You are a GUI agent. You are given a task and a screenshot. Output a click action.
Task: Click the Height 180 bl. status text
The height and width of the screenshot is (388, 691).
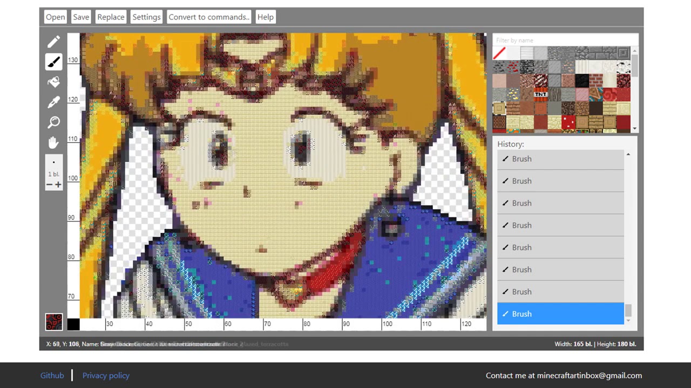(x=616, y=344)
